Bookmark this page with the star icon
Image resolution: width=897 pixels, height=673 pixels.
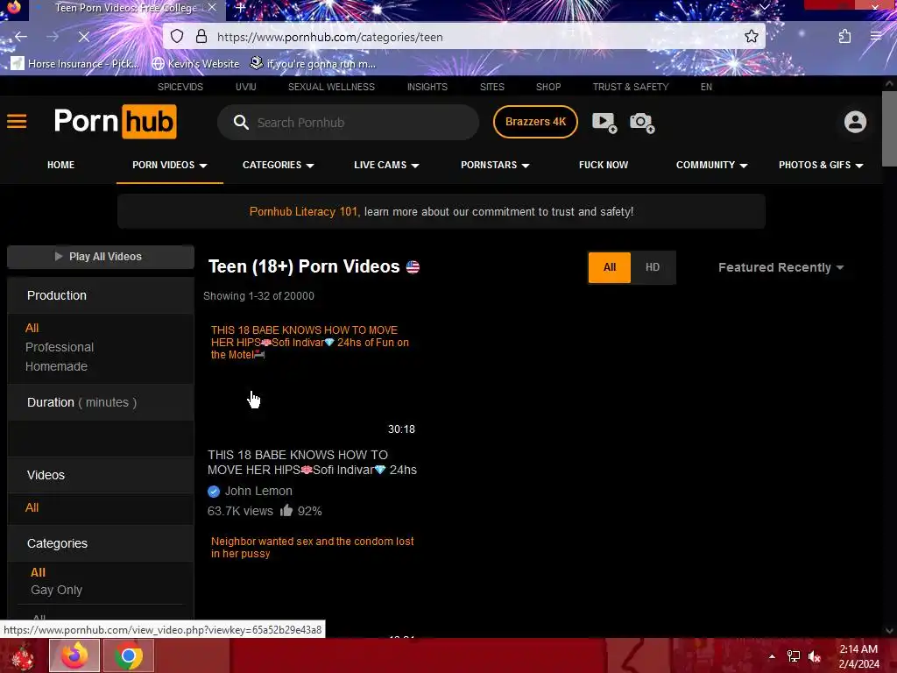[x=751, y=37]
